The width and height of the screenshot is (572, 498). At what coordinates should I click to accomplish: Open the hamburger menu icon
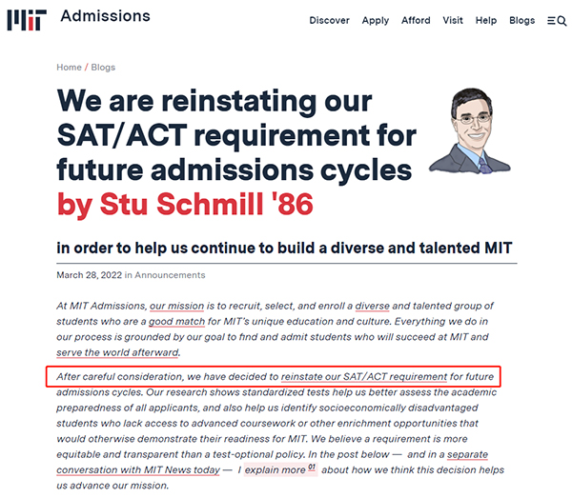551,21
